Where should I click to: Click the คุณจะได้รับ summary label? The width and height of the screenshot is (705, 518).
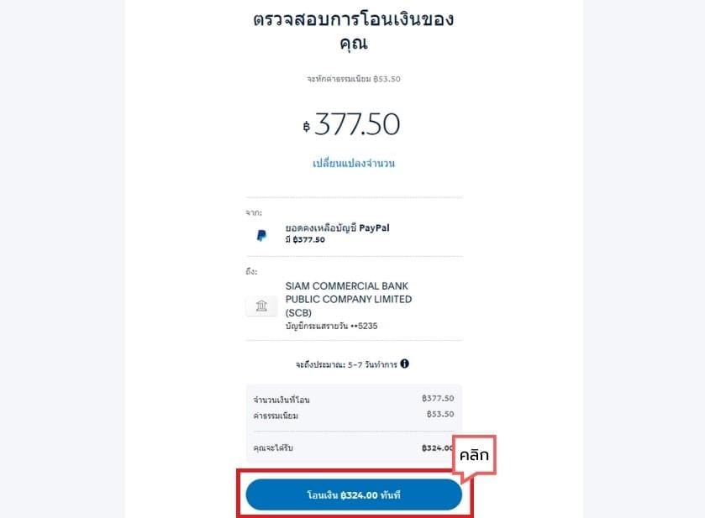coord(273,448)
